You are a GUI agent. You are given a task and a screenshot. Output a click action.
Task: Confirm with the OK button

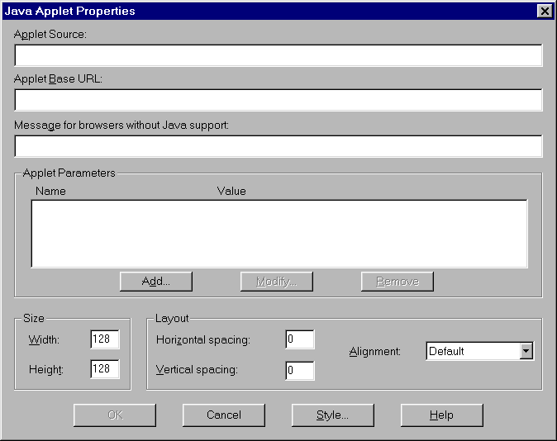(x=115, y=415)
